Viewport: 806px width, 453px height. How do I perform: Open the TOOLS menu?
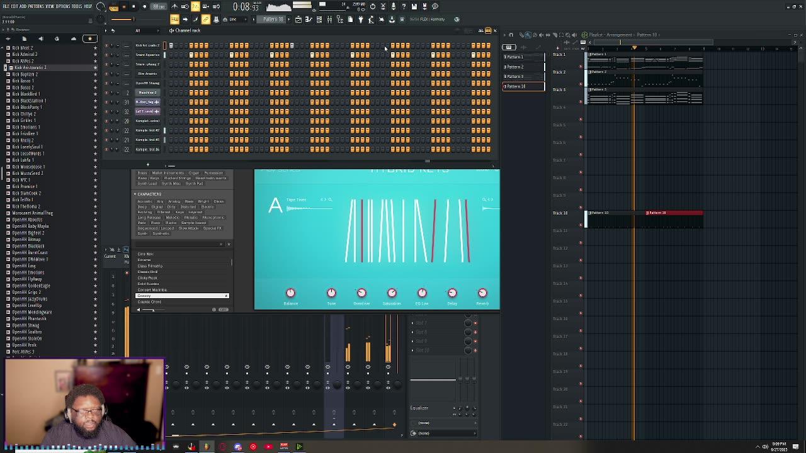77,6
